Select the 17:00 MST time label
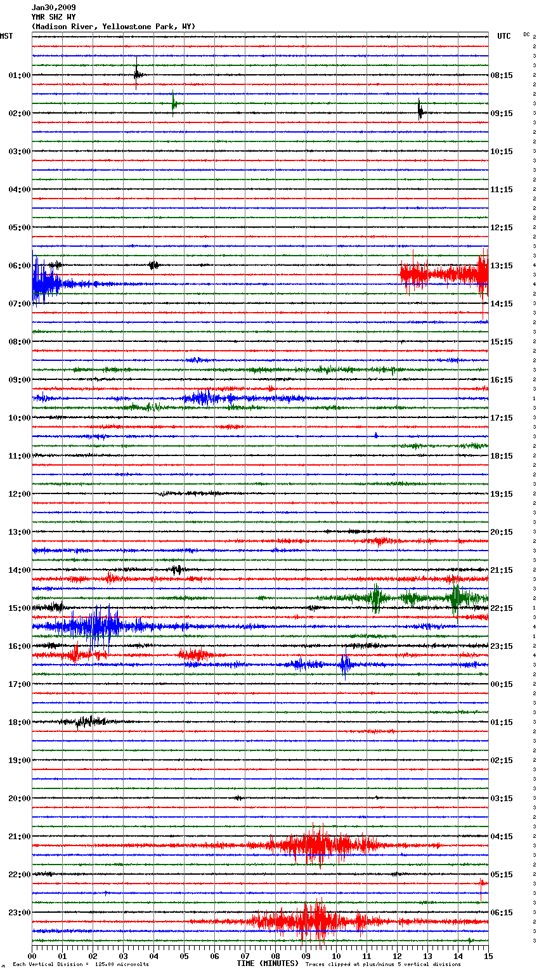539x973 pixels. [20, 684]
